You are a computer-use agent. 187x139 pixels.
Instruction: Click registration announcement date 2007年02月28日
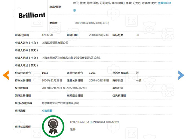coord(99,80)
